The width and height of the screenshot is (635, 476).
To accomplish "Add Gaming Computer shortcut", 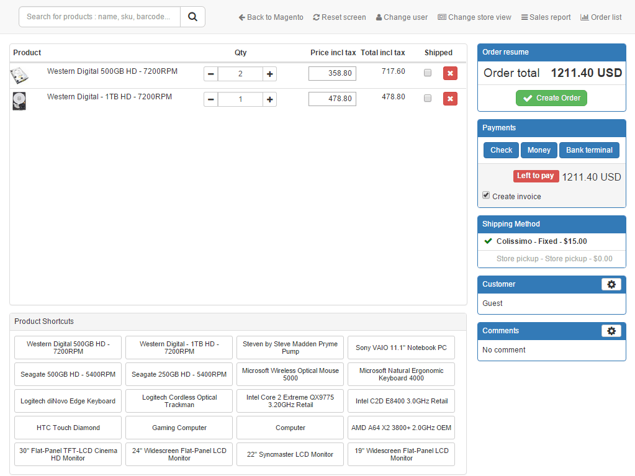I will [179, 428].
